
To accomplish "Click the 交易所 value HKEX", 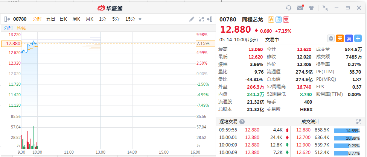I will coord(306,109).
